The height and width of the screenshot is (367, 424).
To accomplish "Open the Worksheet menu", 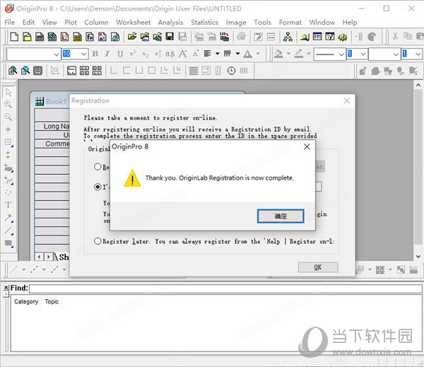I will coord(133,22).
